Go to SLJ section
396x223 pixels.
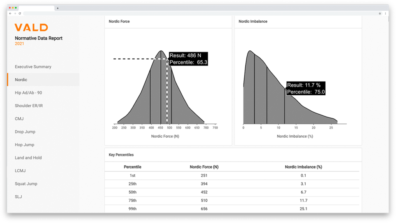click(18, 197)
